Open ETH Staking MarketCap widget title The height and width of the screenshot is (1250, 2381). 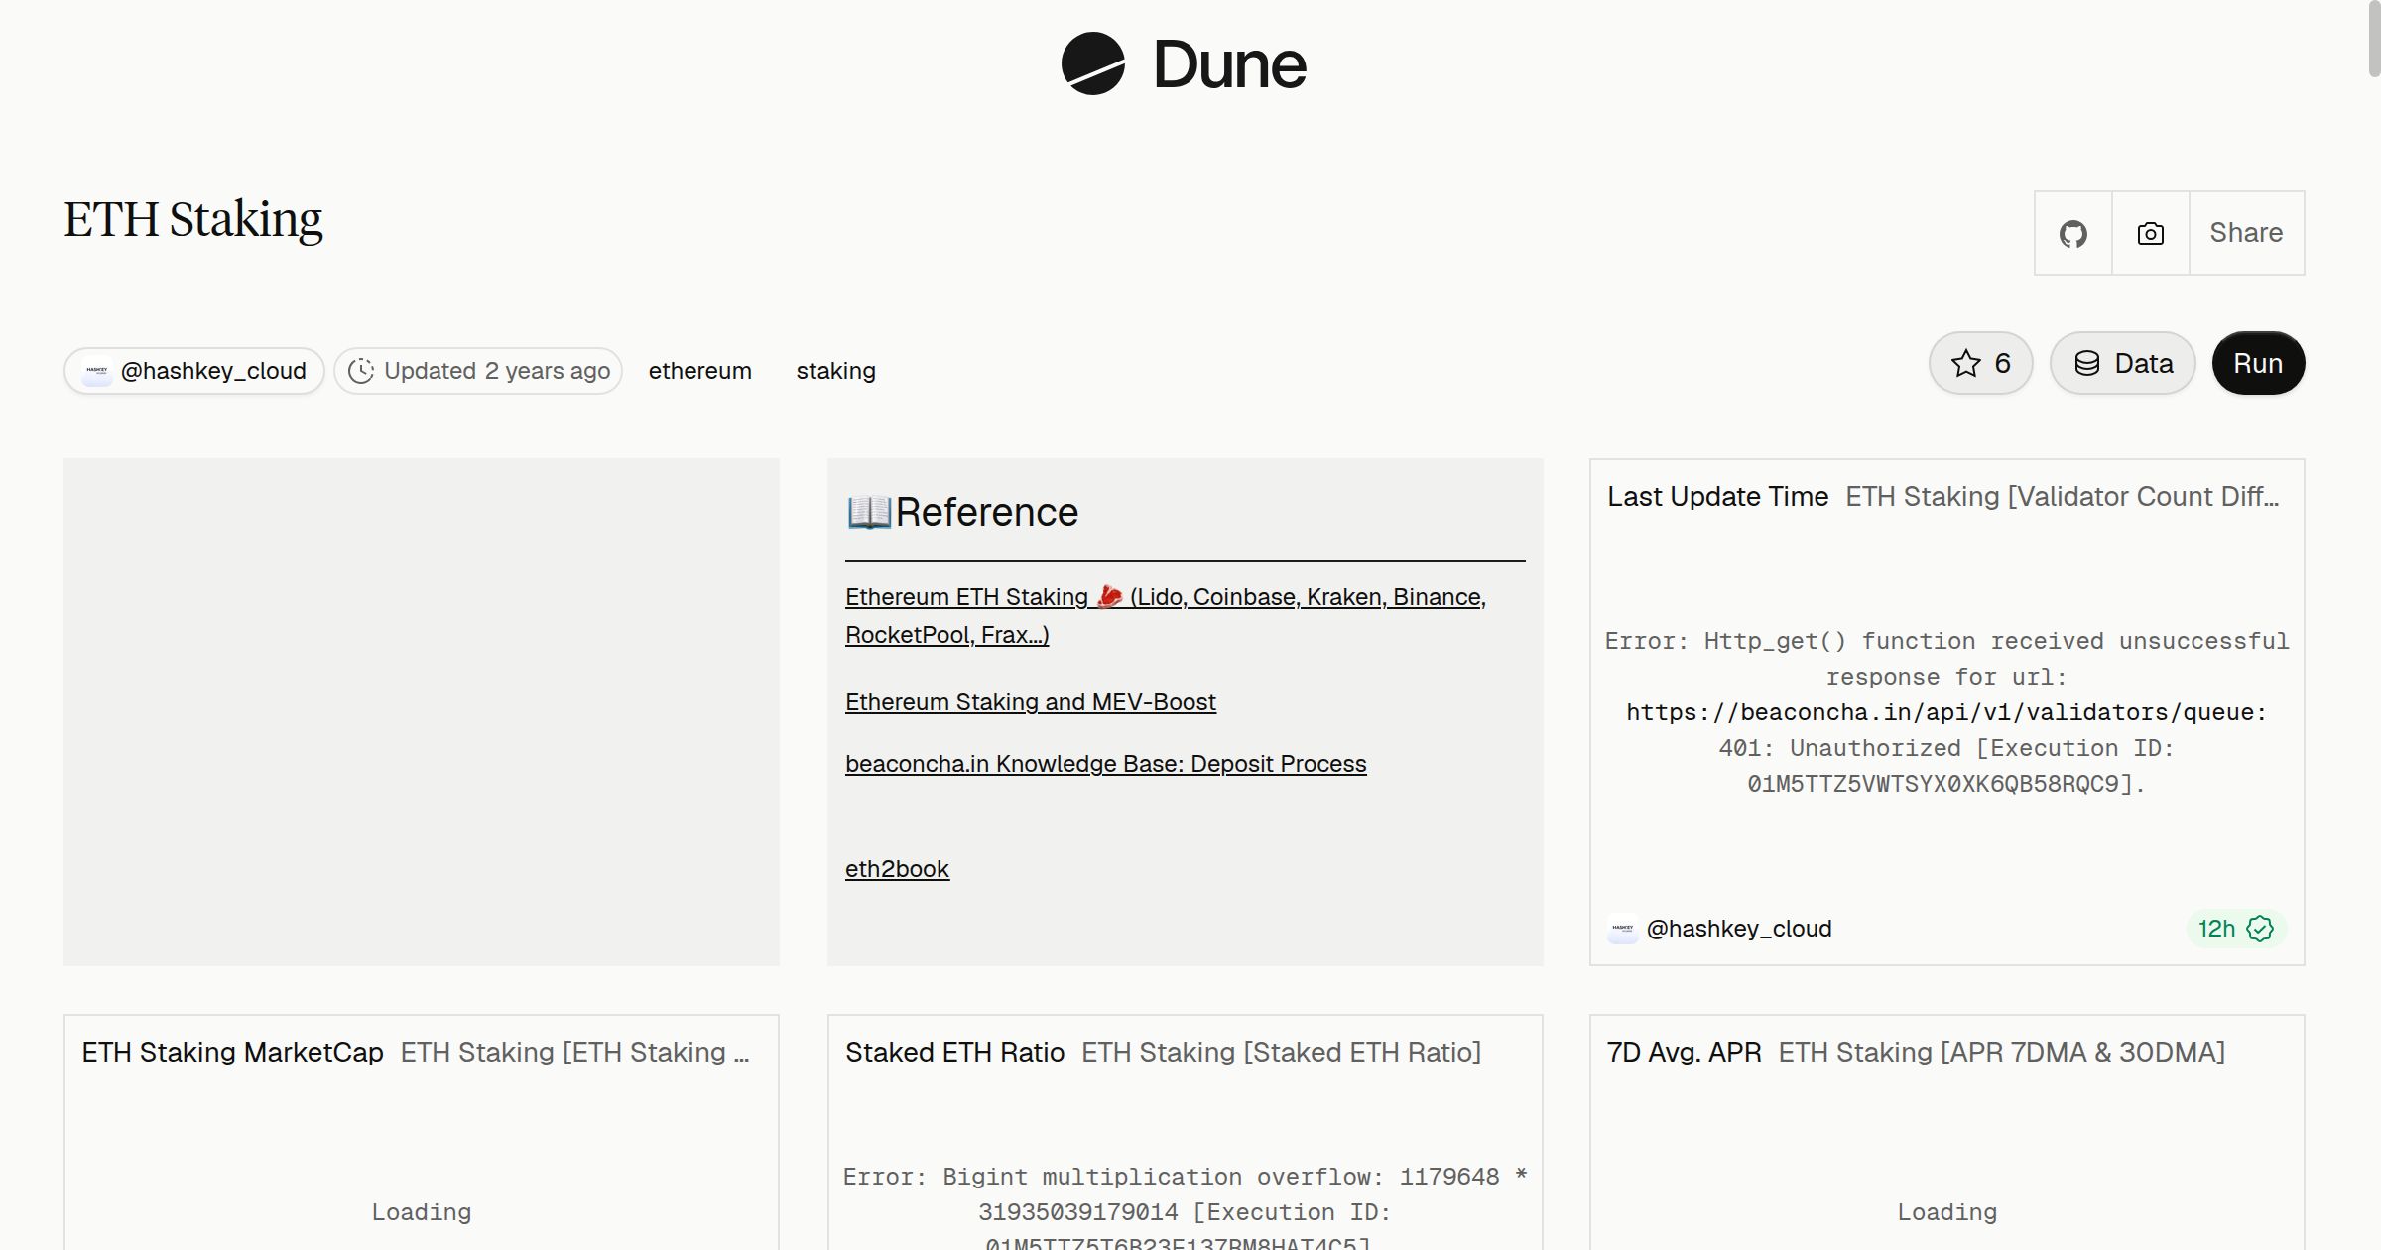coord(232,1053)
